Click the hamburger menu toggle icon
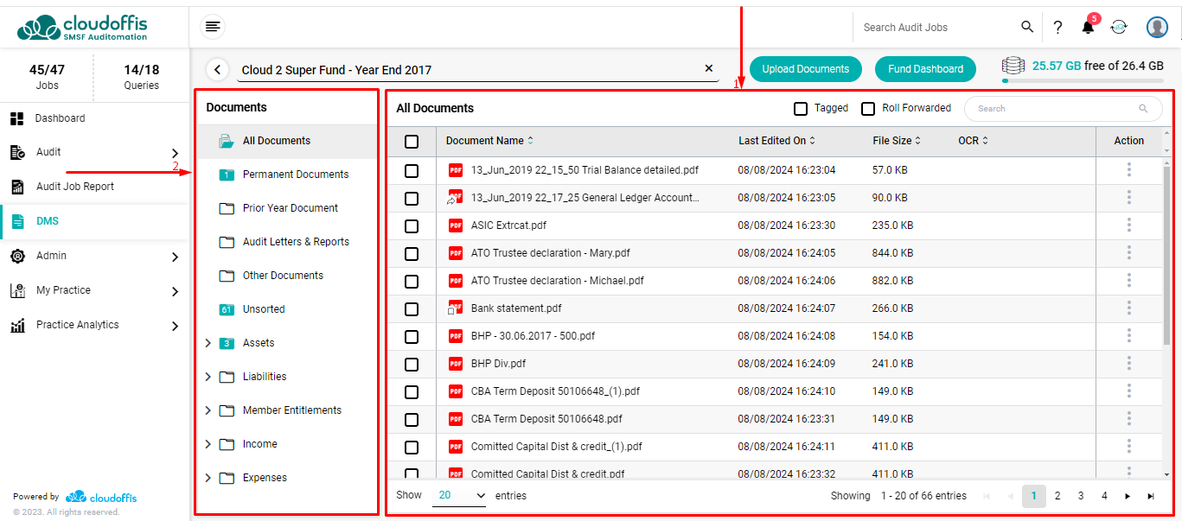 pos(213,27)
